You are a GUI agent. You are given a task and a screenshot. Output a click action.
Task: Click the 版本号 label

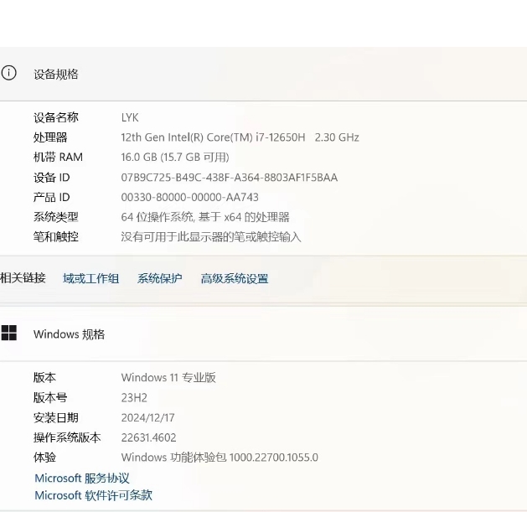(x=50, y=398)
